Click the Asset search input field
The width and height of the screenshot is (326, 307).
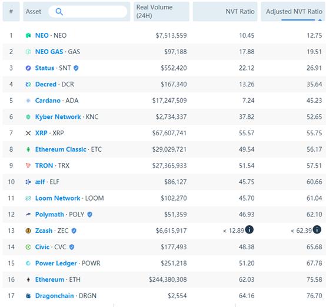[x=88, y=12]
